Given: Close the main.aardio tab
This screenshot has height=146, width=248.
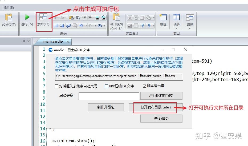Looking at the screenshot, I should (x=68, y=42).
